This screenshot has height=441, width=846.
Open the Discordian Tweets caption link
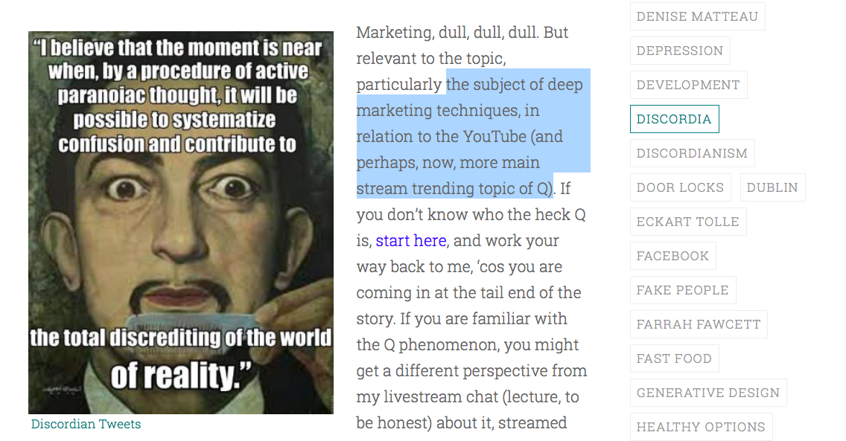[x=86, y=424]
